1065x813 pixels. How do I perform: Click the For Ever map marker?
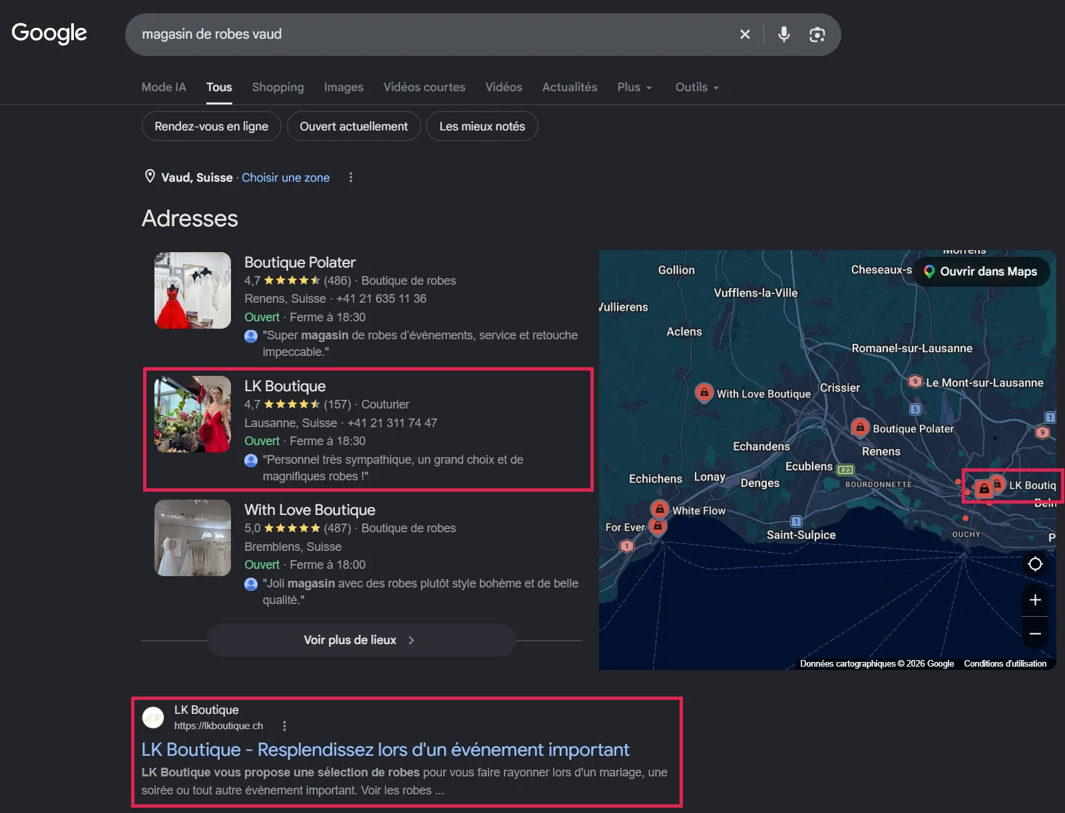658,527
